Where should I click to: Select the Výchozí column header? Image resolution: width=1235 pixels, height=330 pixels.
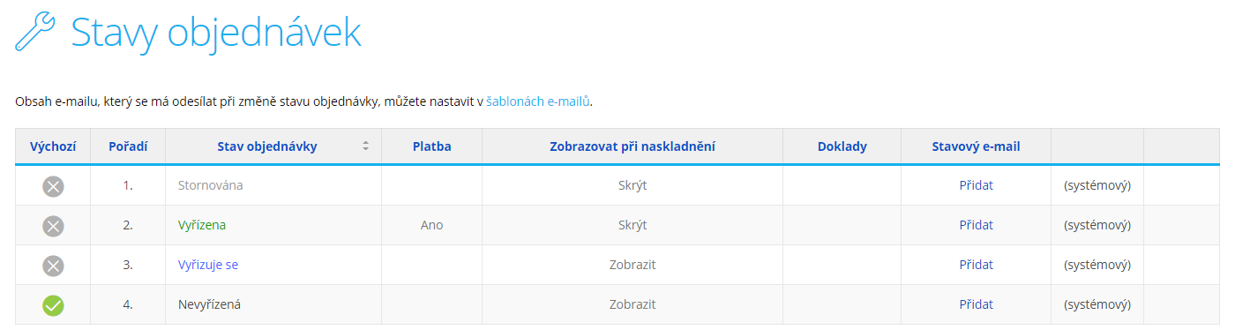pos(53,146)
